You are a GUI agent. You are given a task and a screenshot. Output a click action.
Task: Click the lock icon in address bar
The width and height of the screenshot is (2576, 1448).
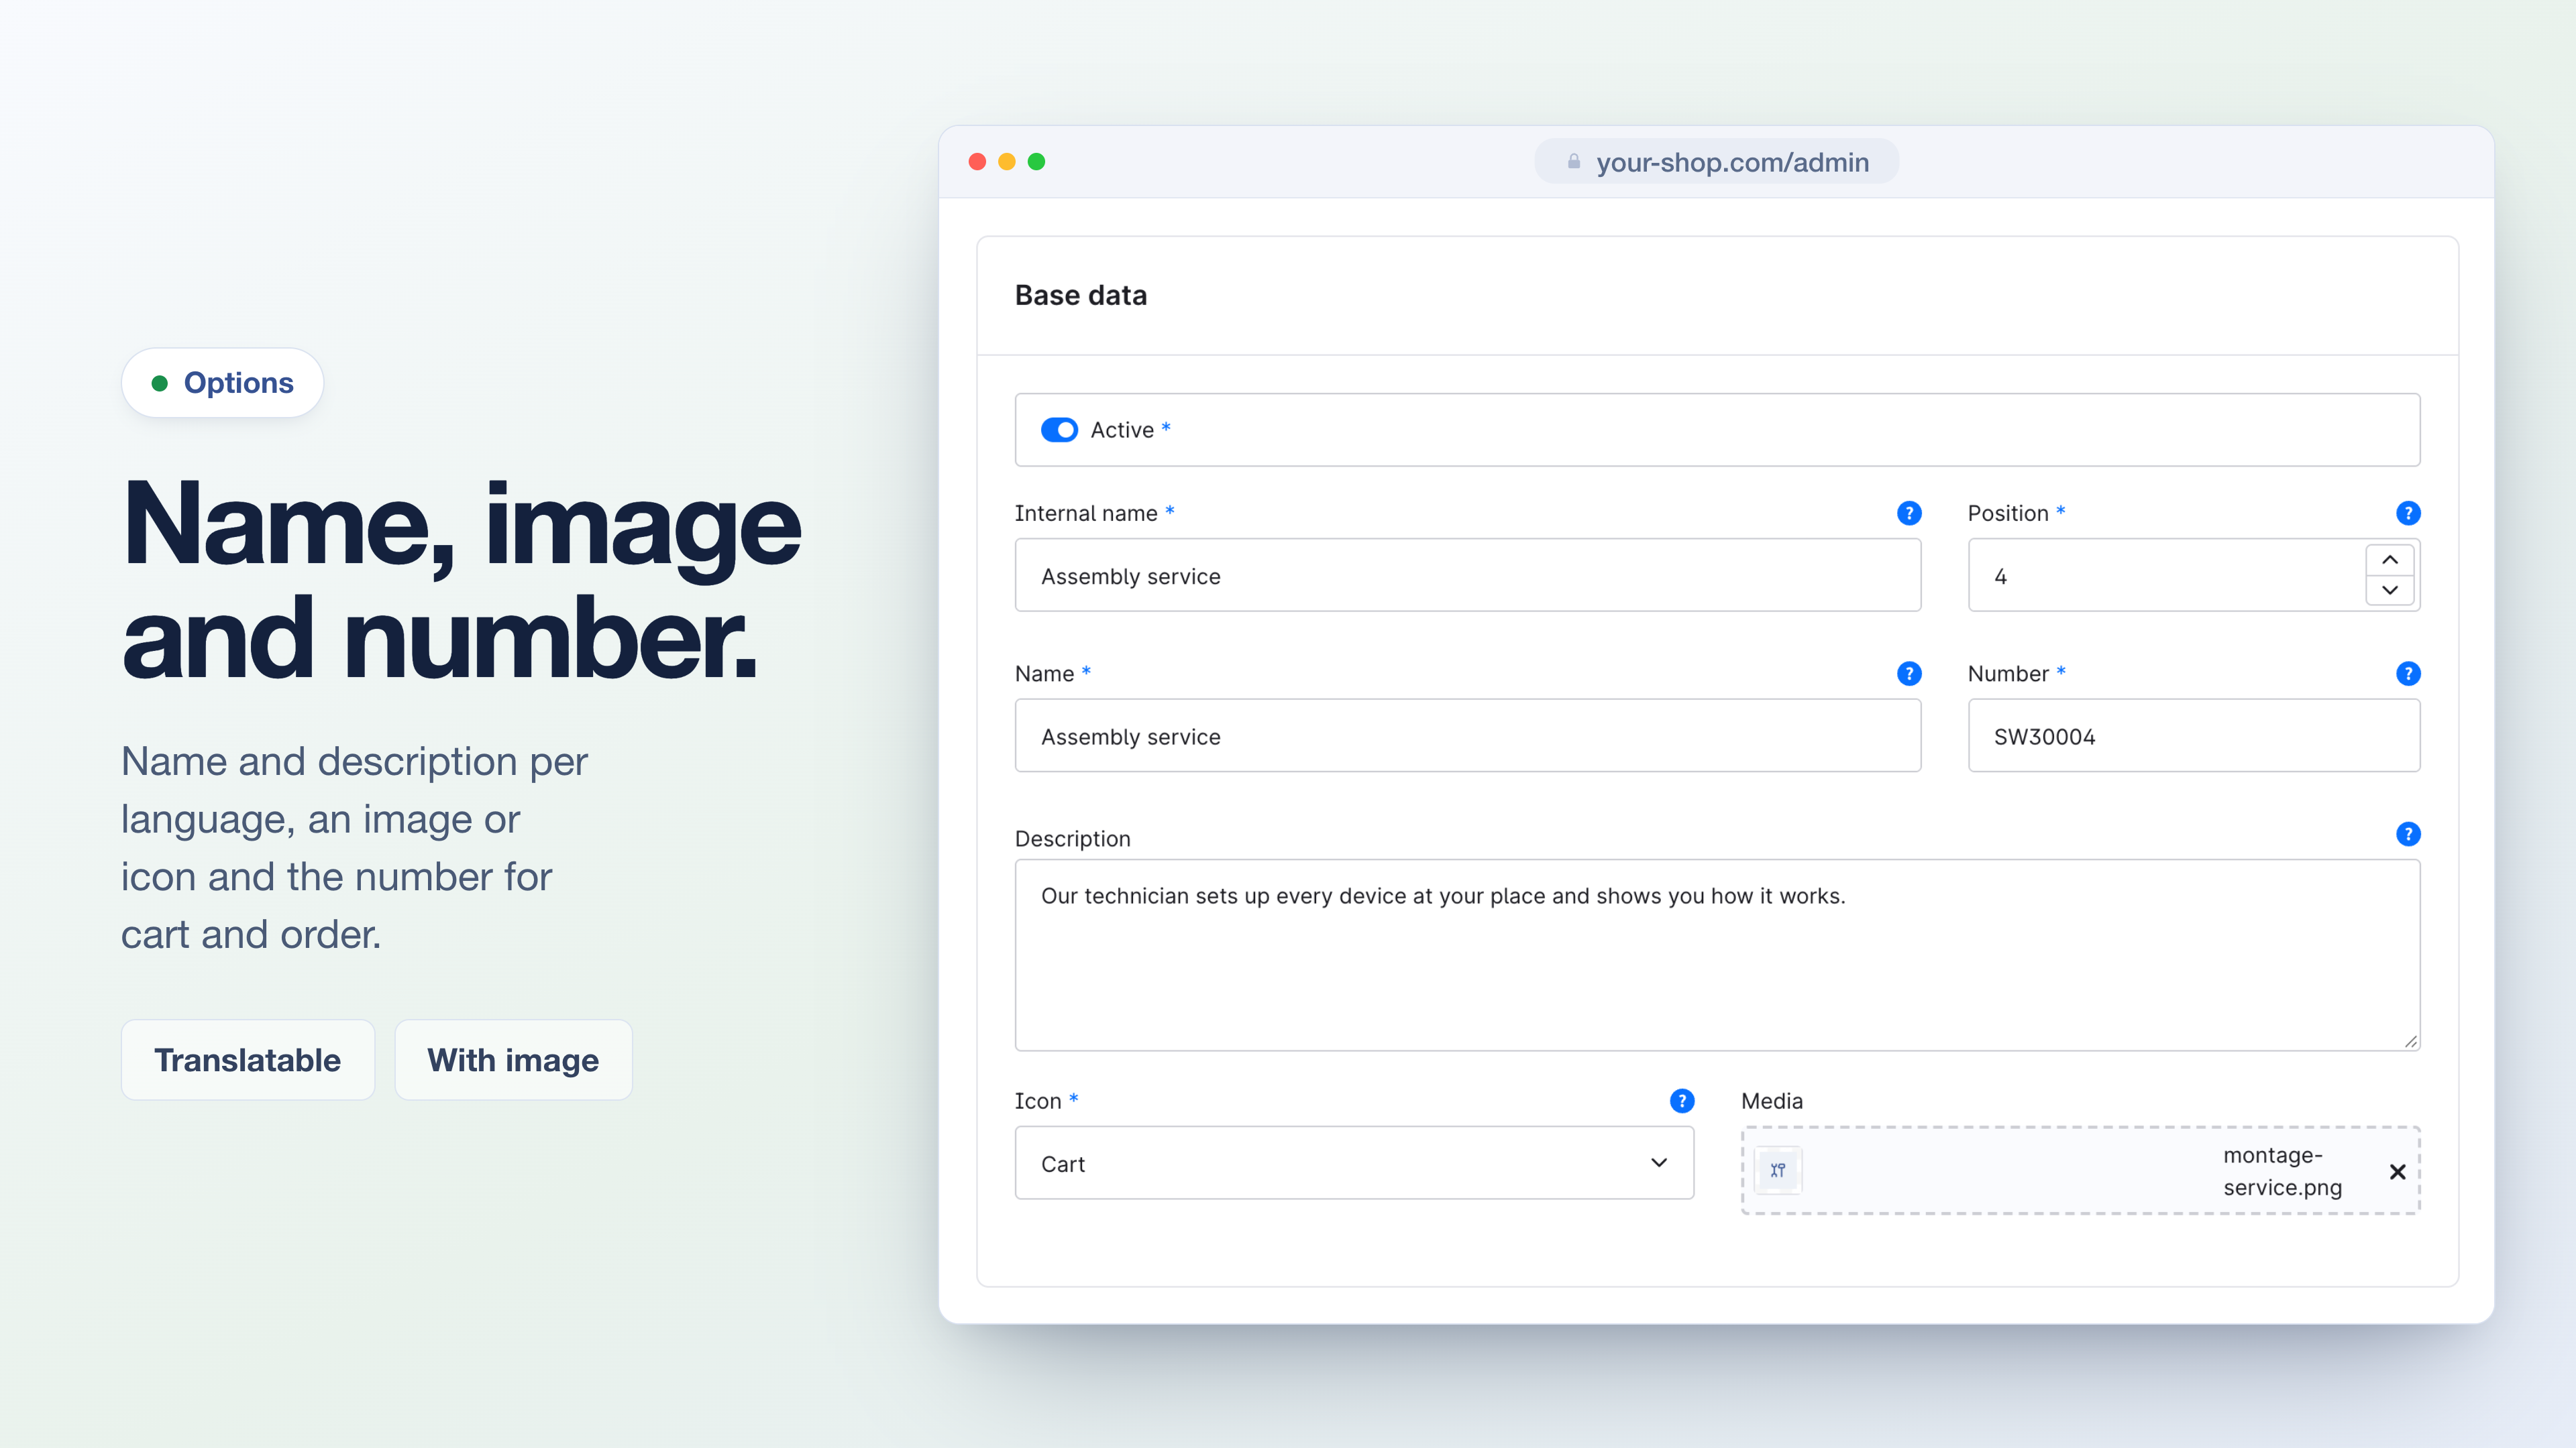(x=1573, y=162)
